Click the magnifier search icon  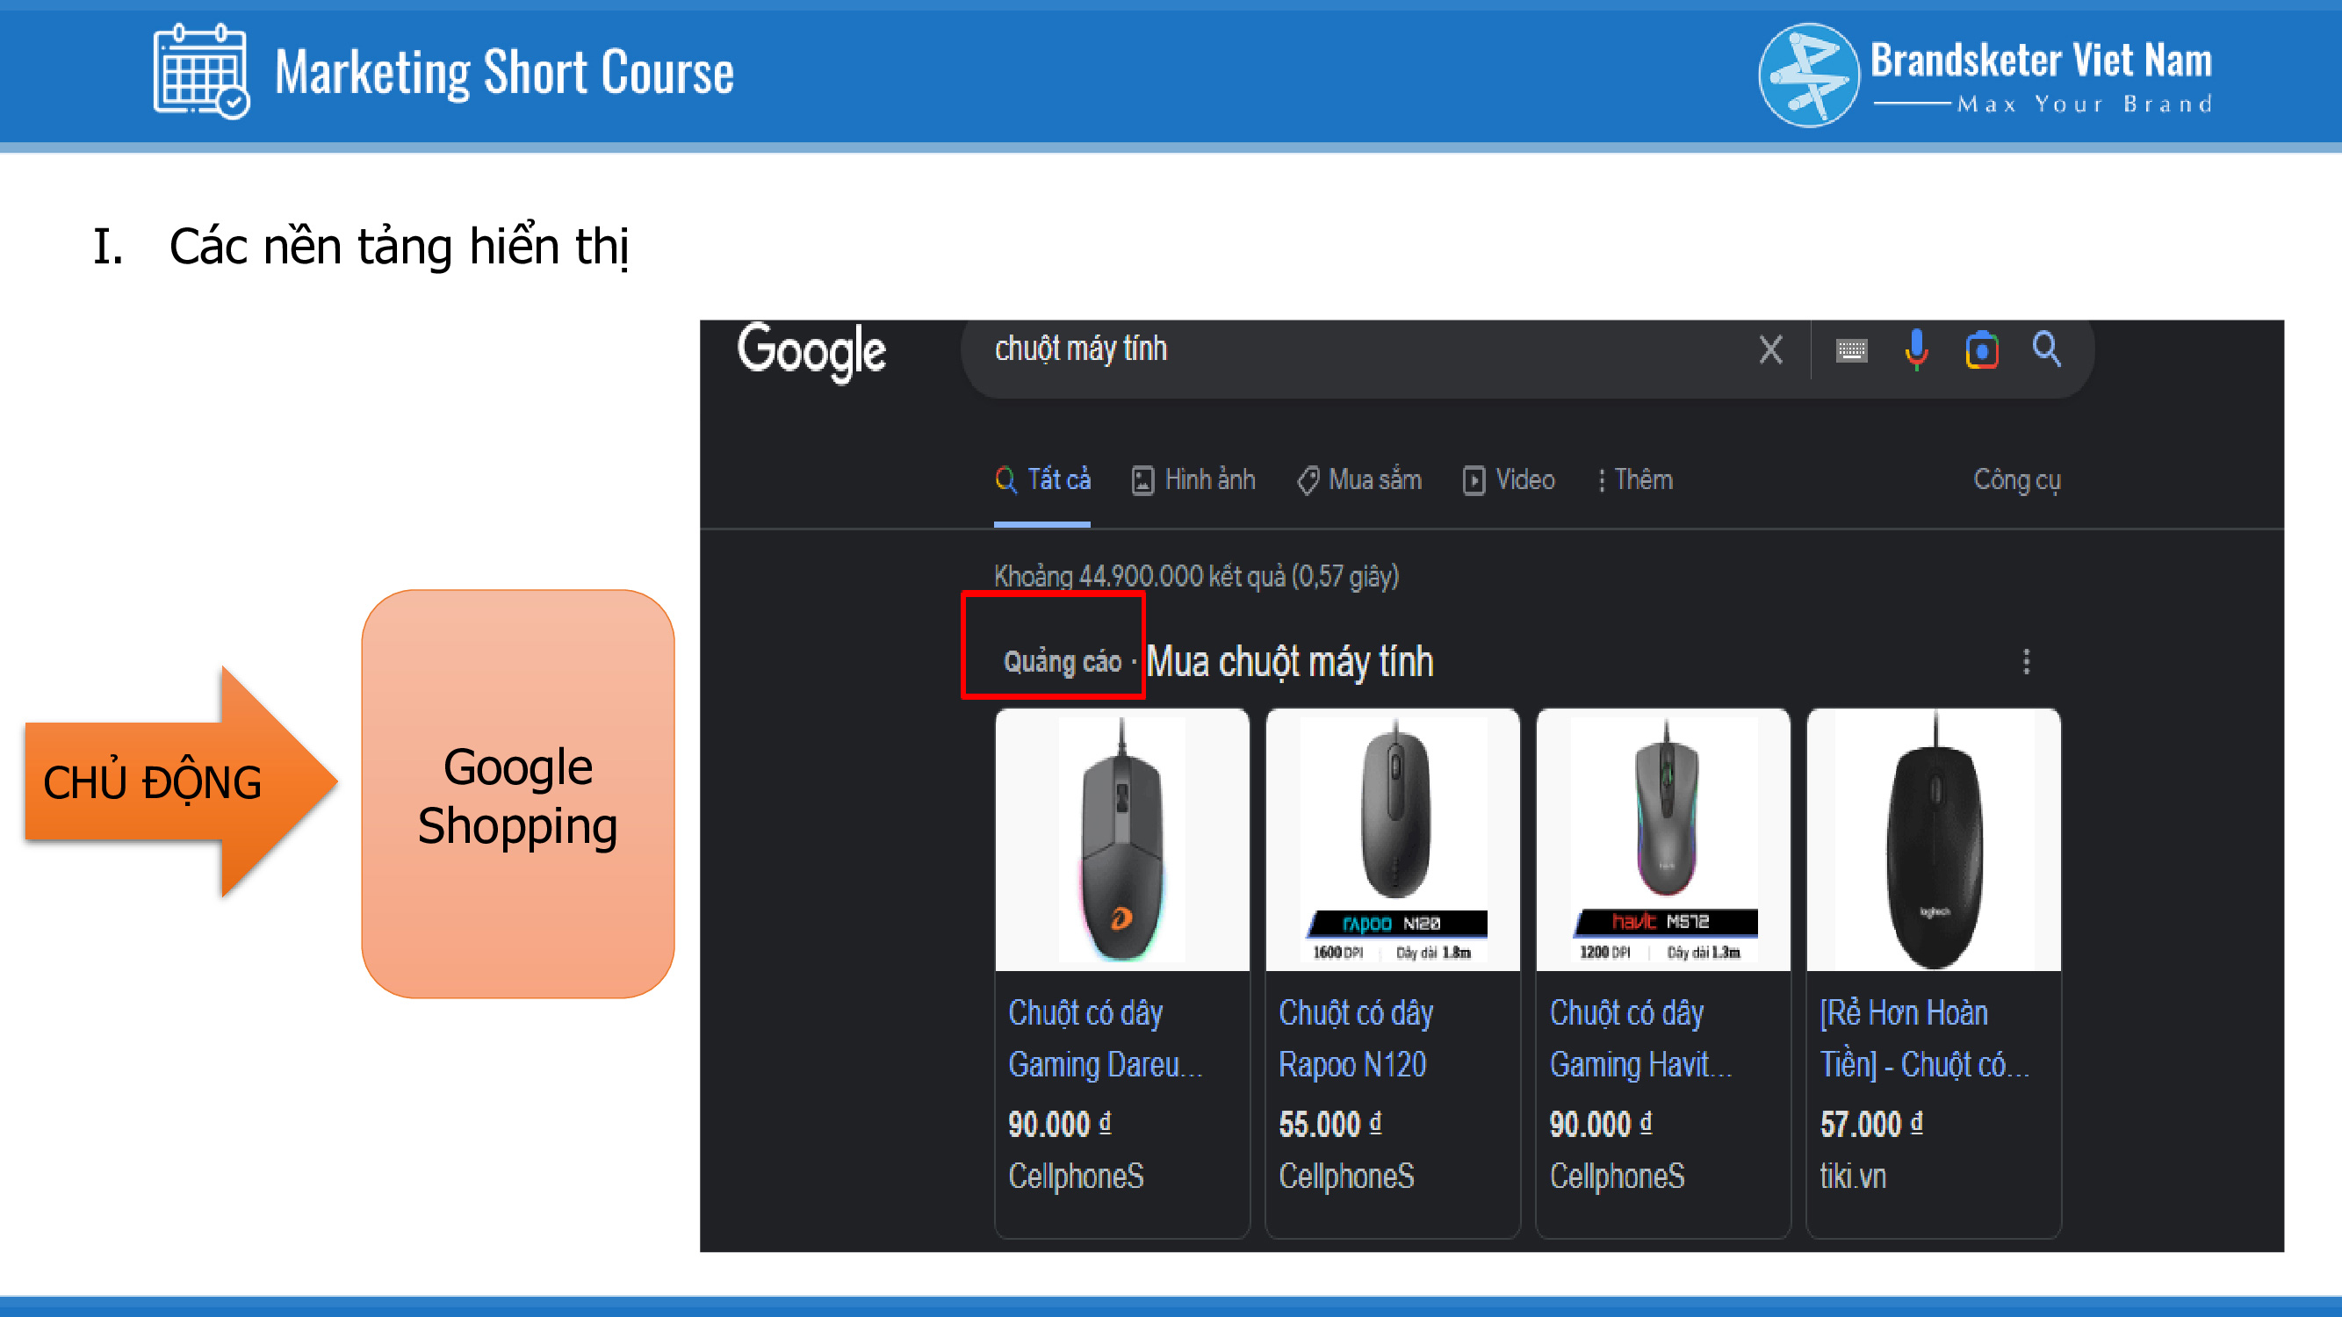click(x=2047, y=349)
